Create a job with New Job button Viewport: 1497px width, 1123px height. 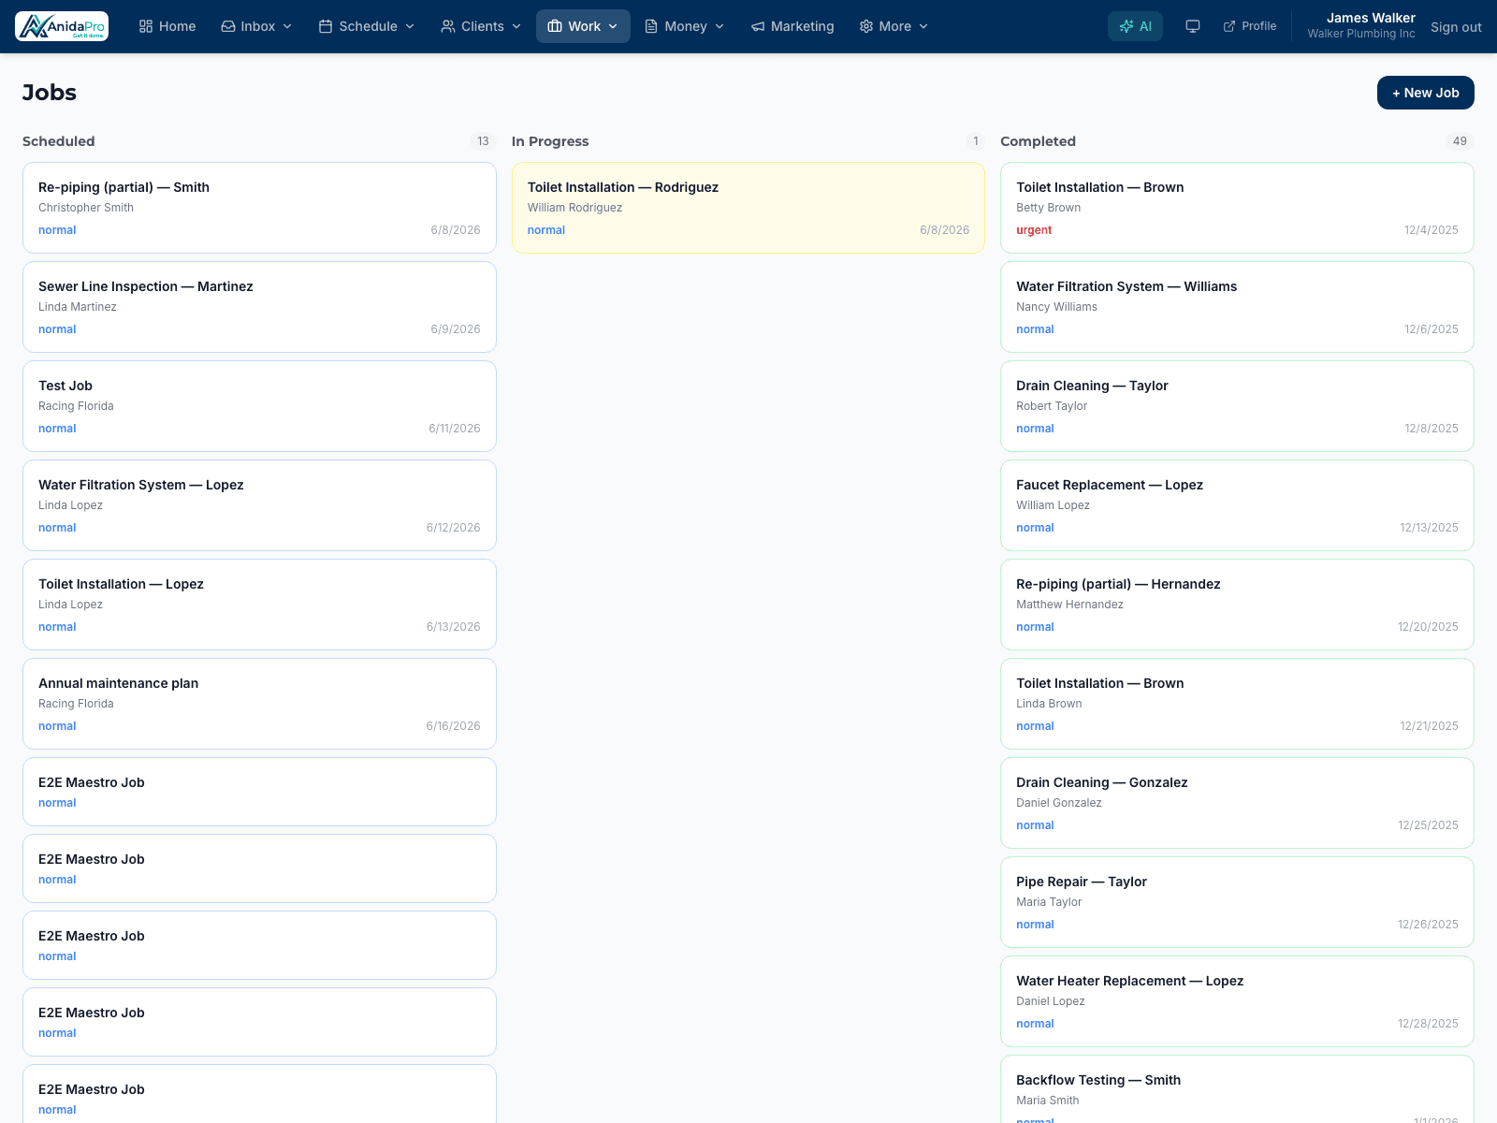click(x=1425, y=93)
